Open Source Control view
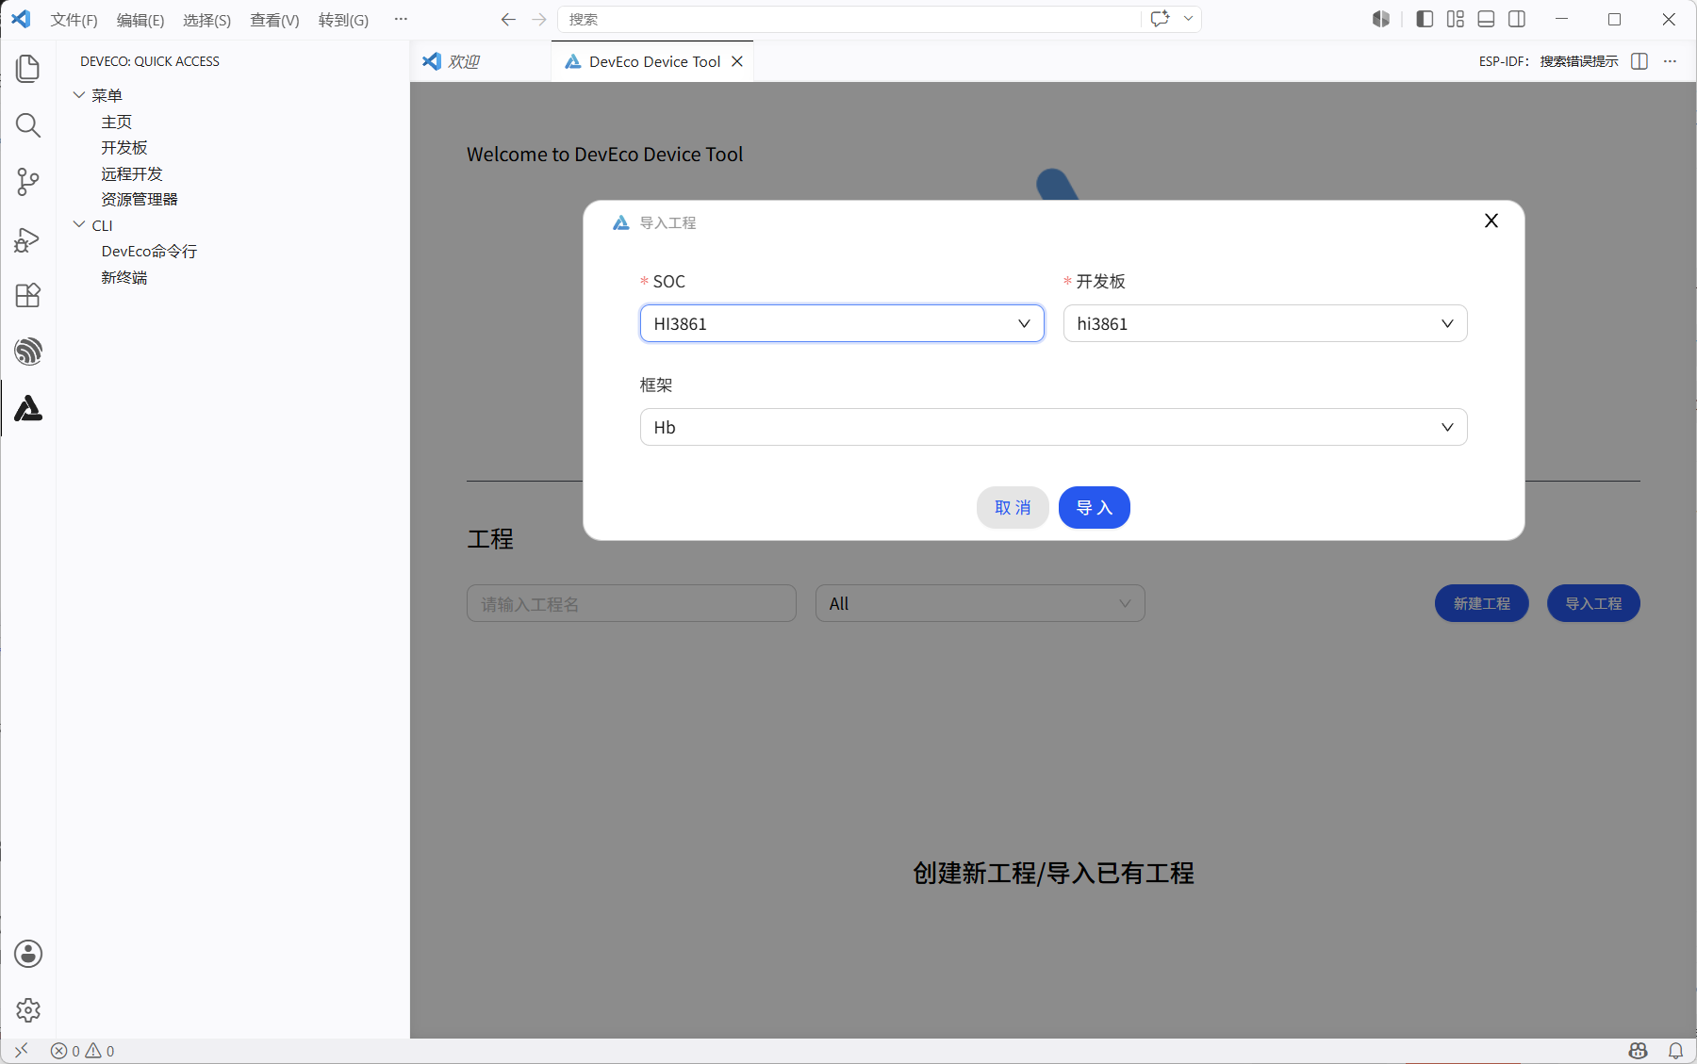 coord(28,182)
